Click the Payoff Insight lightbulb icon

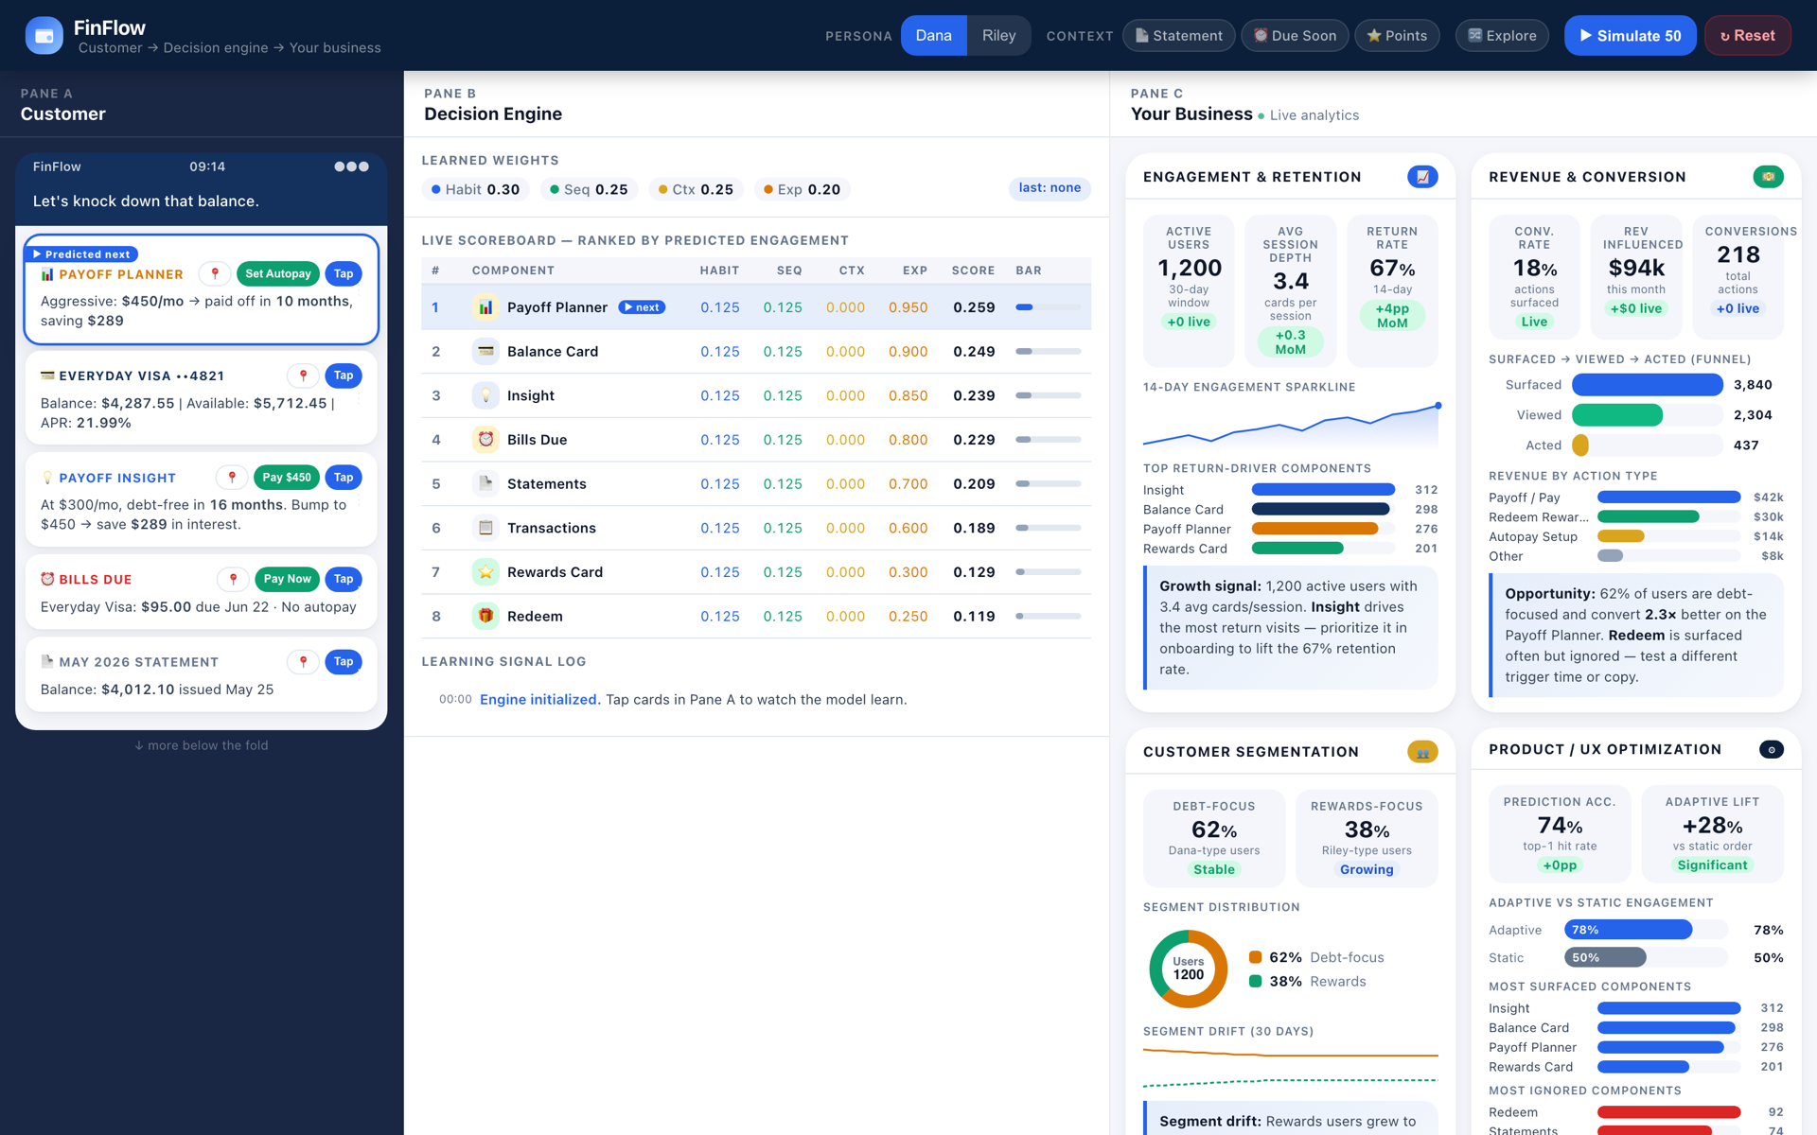(47, 478)
